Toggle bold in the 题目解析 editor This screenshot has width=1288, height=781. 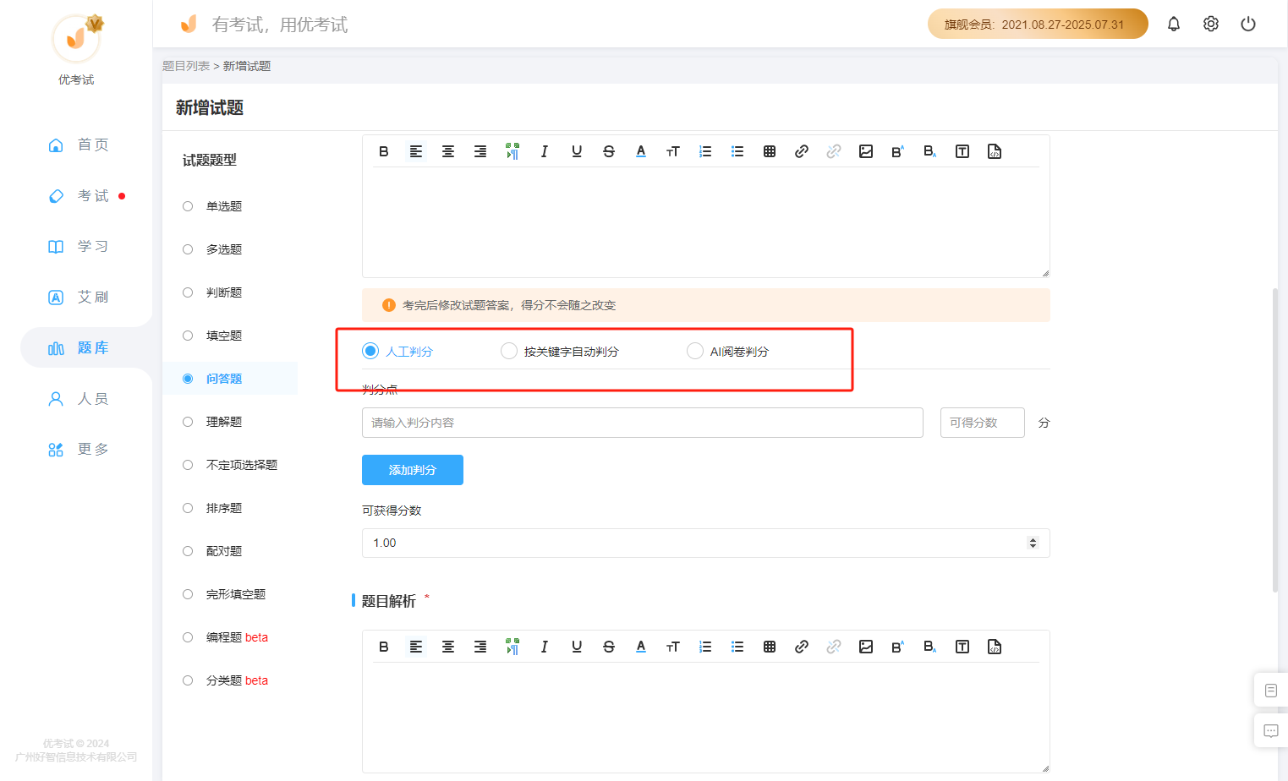click(x=384, y=647)
